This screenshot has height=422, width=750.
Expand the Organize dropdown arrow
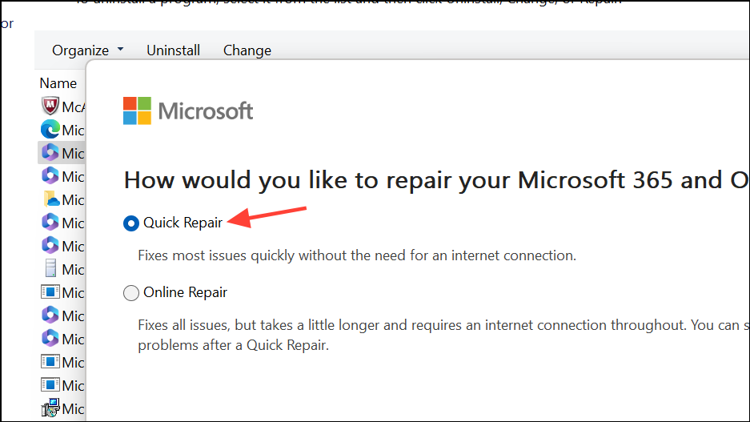pyautogui.click(x=120, y=50)
